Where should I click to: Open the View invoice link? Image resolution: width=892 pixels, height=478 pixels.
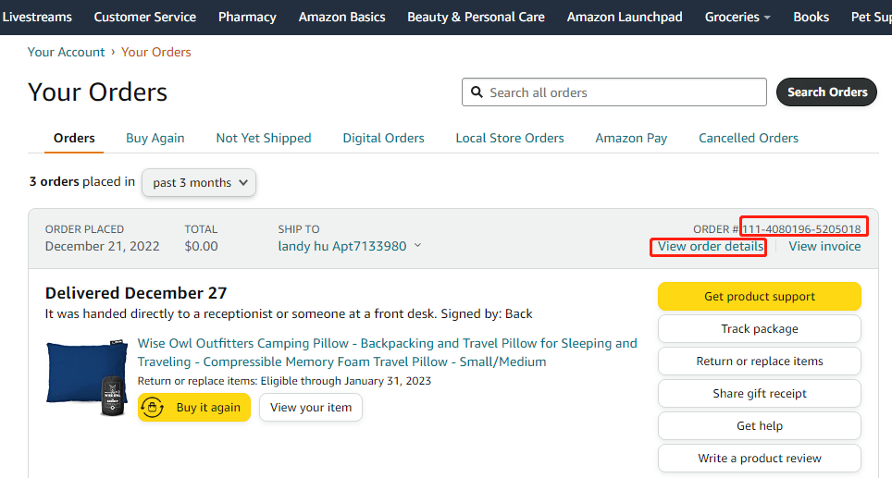(x=824, y=247)
